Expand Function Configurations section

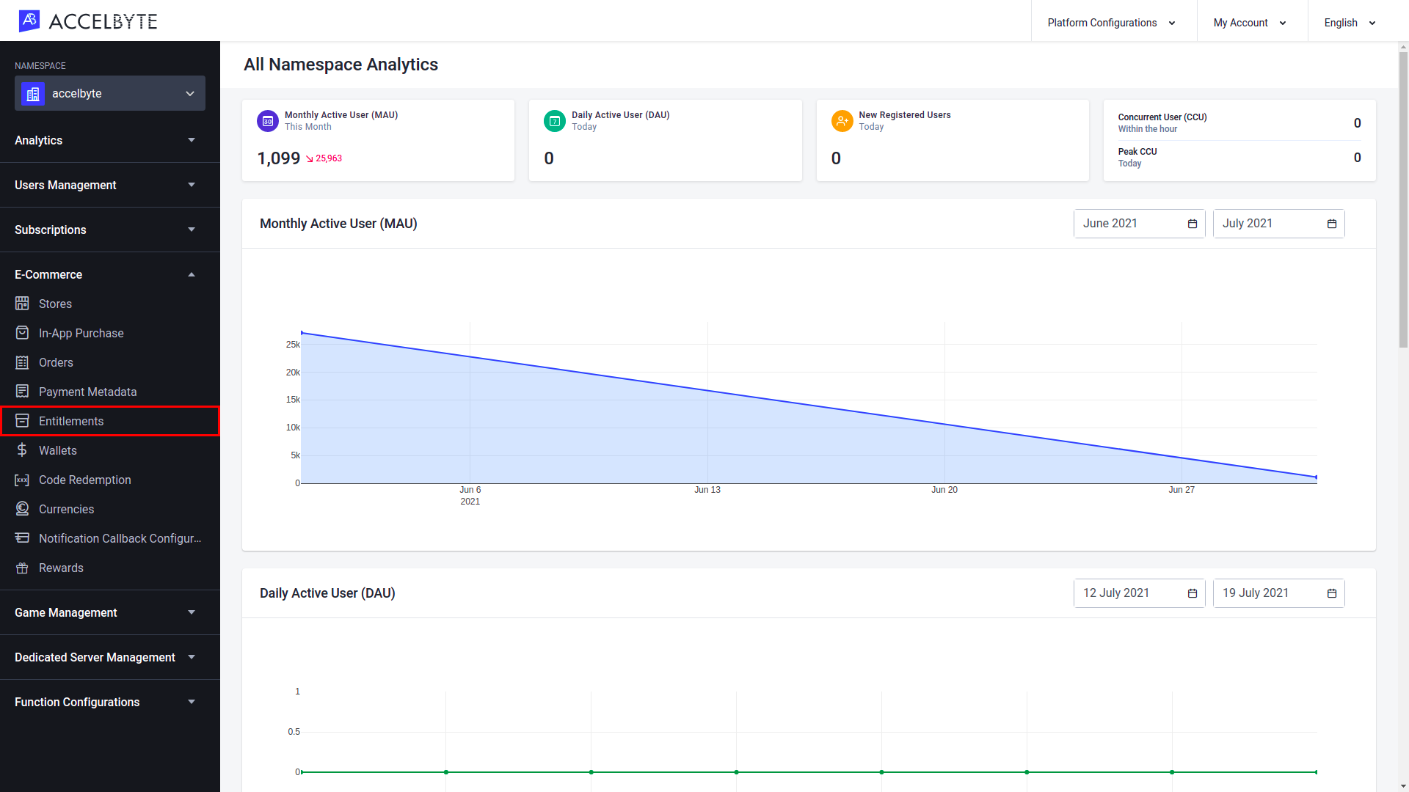point(110,702)
